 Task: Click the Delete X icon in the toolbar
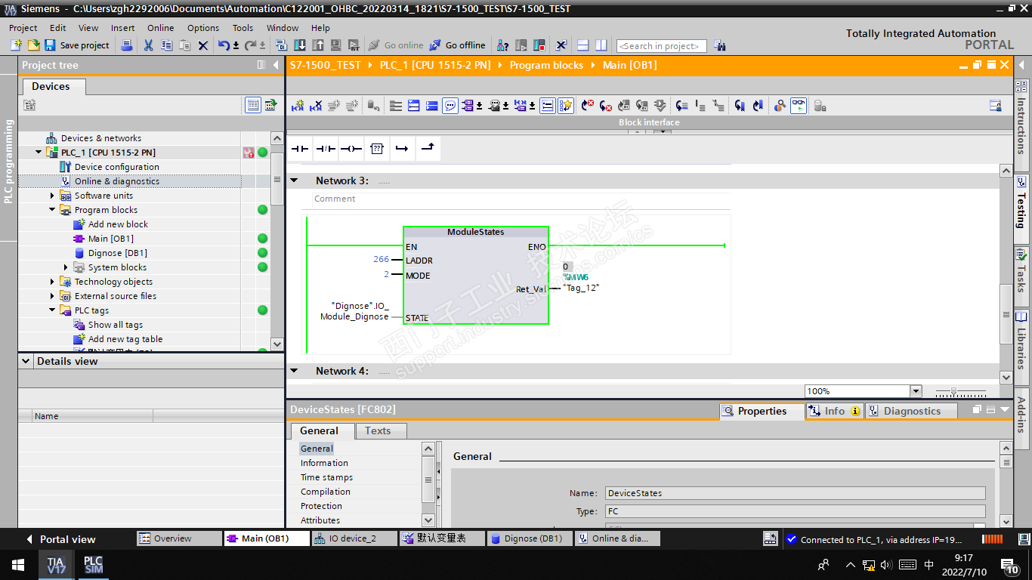click(203, 45)
